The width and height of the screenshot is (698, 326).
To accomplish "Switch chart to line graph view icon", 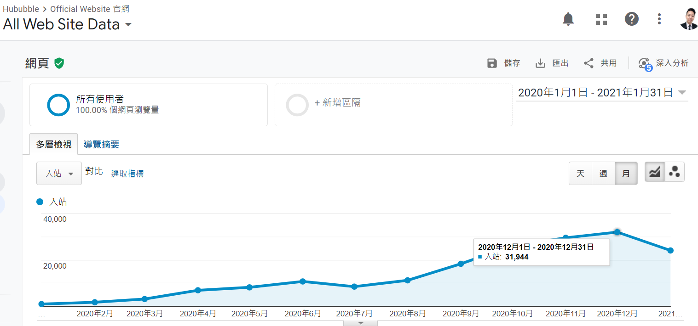I will pos(654,171).
